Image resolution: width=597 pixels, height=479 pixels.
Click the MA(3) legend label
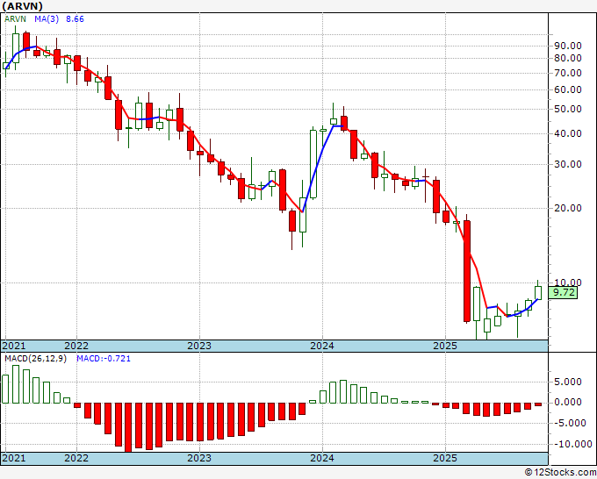pyautogui.click(x=47, y=19)
